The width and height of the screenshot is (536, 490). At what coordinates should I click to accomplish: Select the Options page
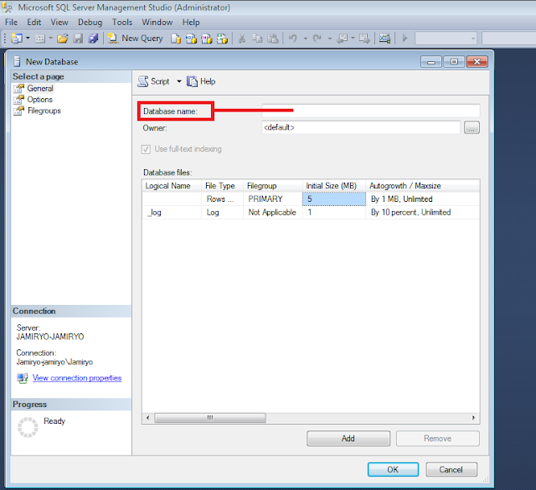(x=39, y=100)
